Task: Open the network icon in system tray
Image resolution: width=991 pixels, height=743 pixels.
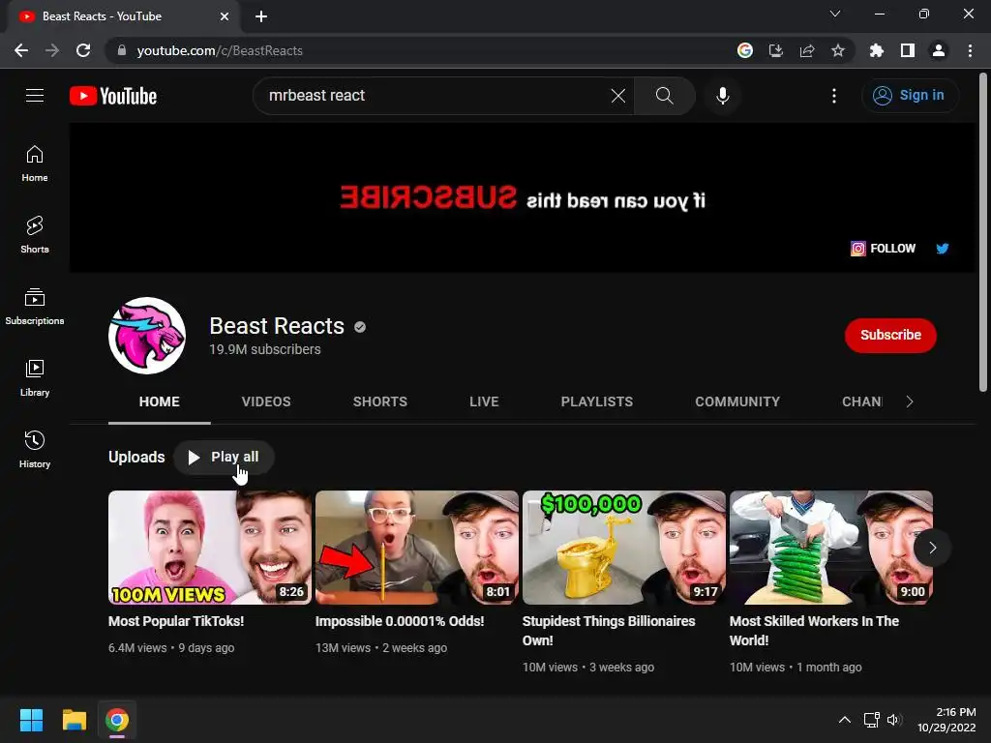Action: click(872, 720)
